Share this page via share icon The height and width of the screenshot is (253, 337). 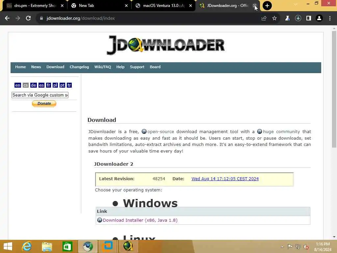[x=264, y=18]
